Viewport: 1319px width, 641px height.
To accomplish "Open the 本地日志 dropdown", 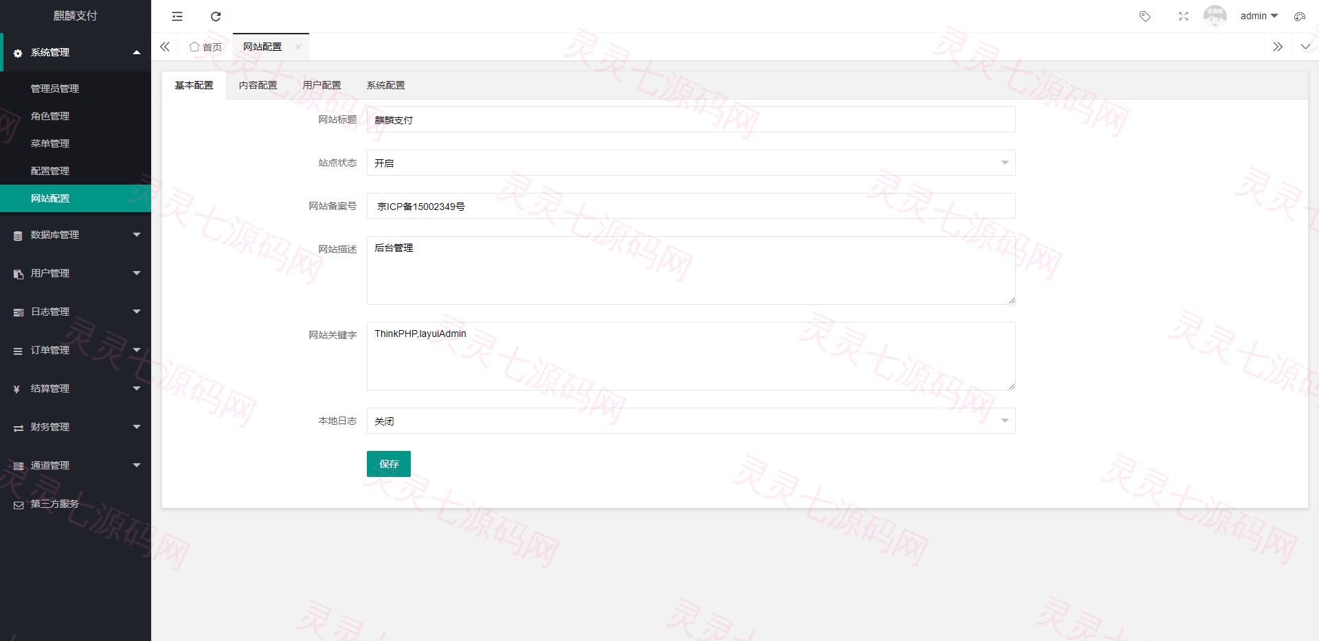I will point(691,421).
